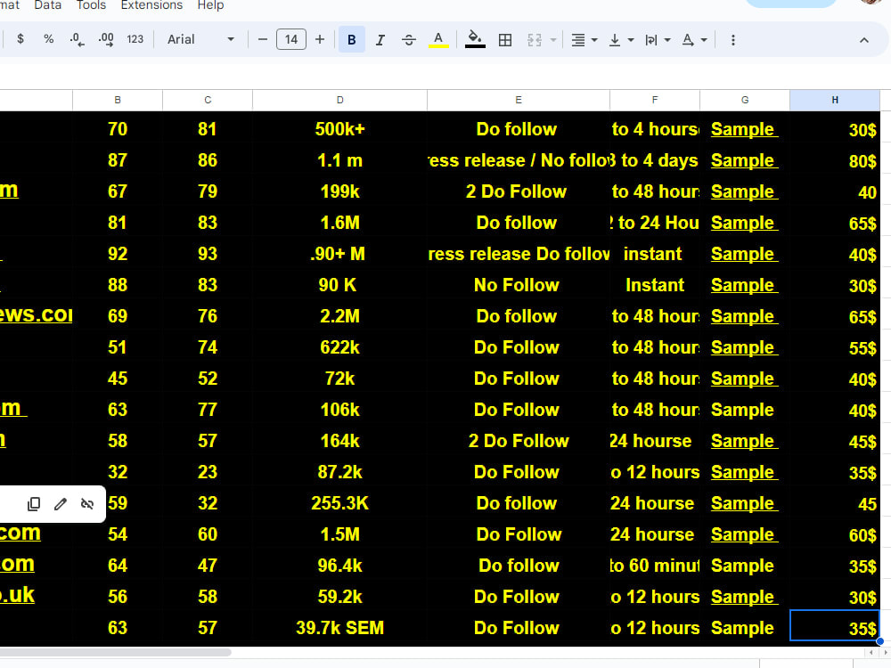This screenshot has height=668, width=891.
Task: Select cell with 80$ price
Action: (835, 160)
